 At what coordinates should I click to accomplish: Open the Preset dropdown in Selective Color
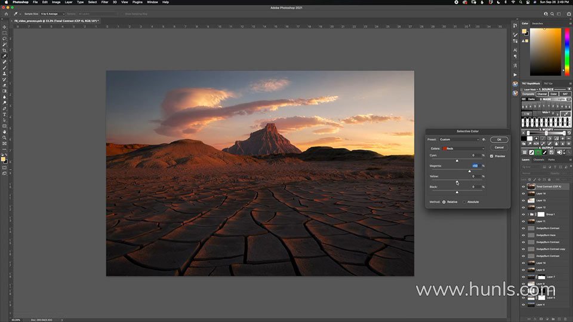pyautogui.click(x=460, y=139)
